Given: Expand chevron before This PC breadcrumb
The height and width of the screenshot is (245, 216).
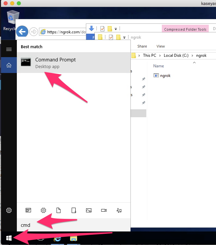Looking at the screenshot, I should [139, 55].
